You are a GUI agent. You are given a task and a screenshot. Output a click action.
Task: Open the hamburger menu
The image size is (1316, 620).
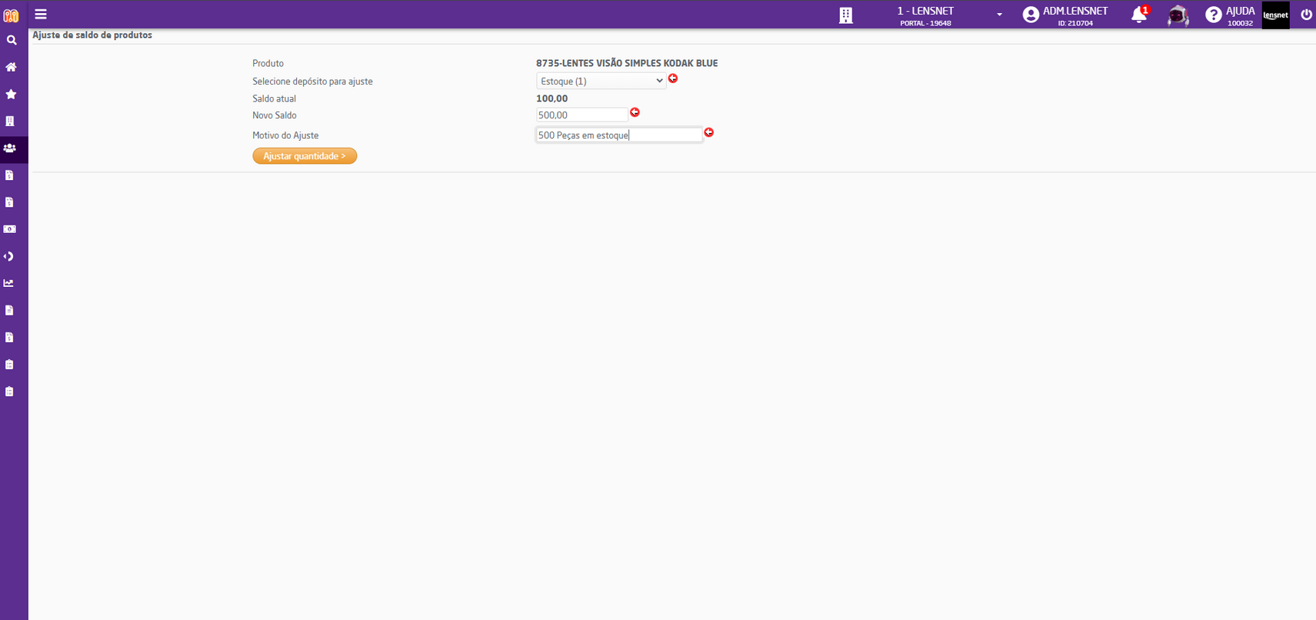[x=41, y=15]
